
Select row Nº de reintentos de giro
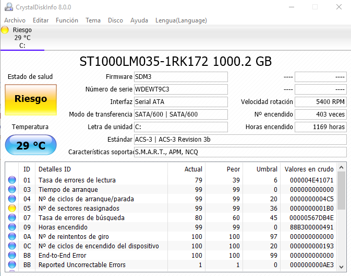[171, 236]
